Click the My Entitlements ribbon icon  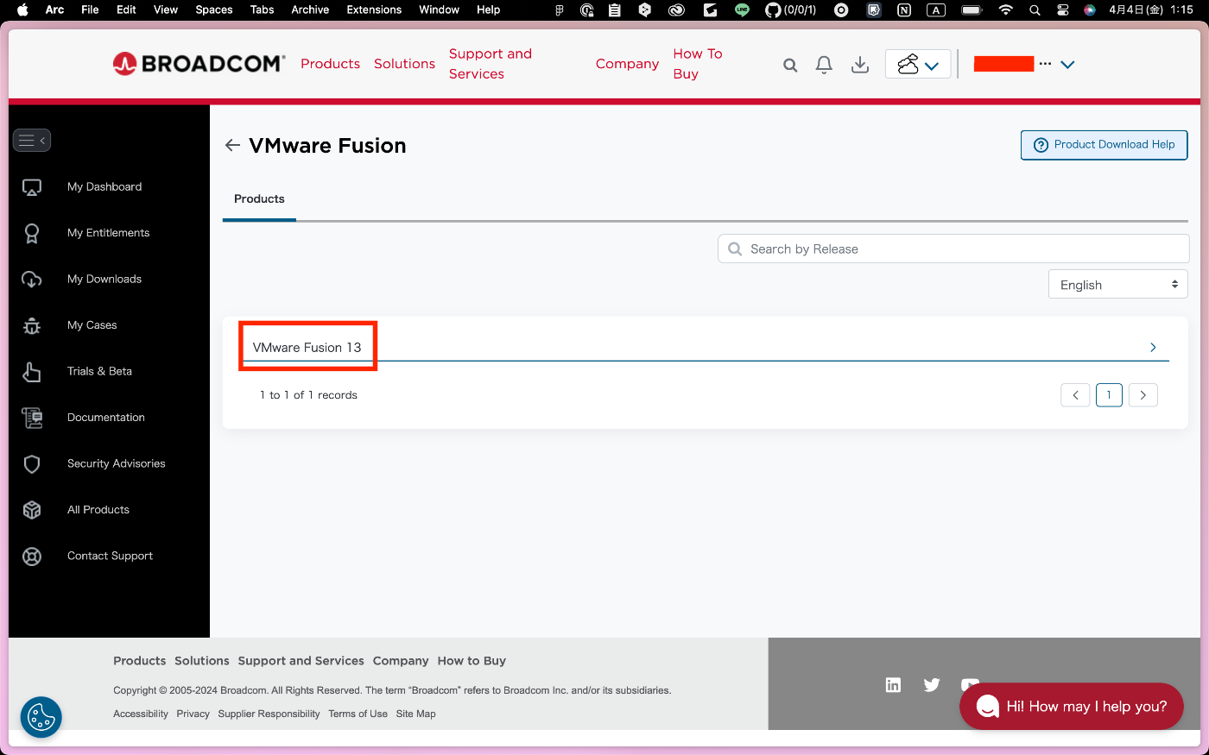pos(32,233)
